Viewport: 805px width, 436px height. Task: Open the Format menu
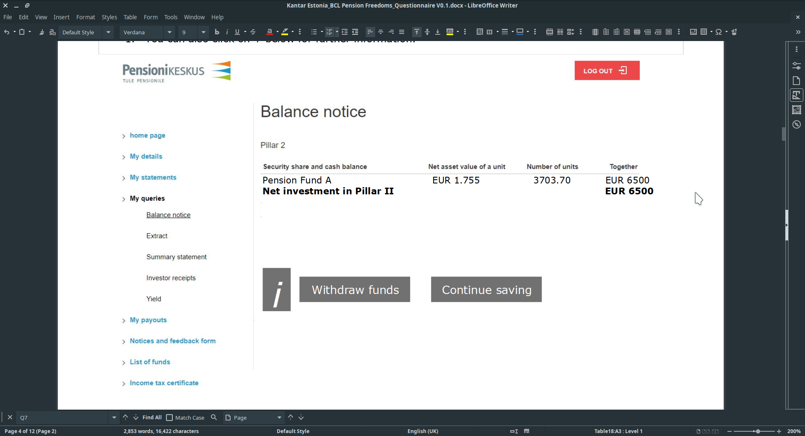pos(86,17)
